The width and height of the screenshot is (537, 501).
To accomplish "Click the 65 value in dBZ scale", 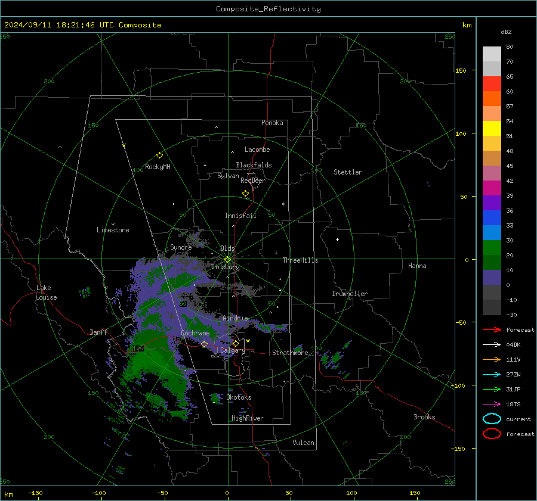I will [x=510, y=77].
